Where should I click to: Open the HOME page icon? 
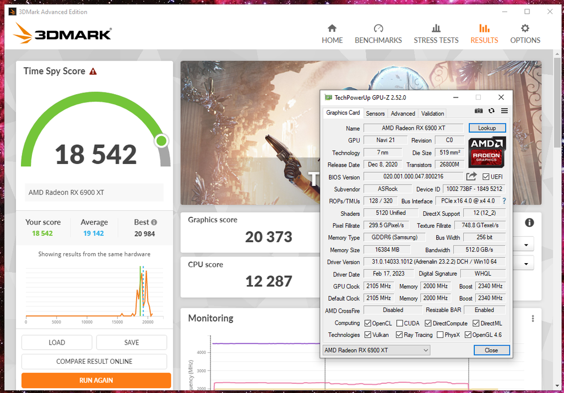tap(332, 28)
